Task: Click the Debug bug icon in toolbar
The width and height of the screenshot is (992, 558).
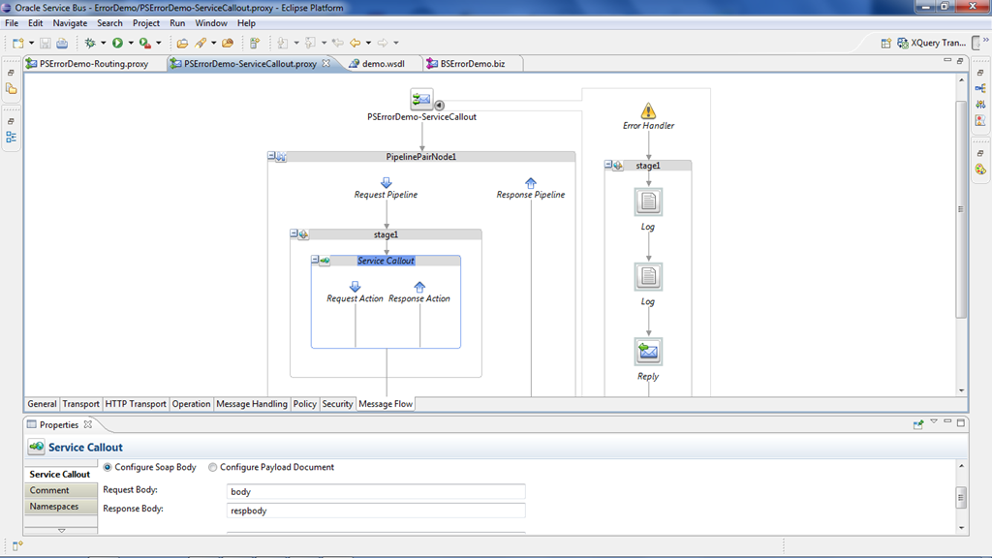Action: pyautogui.click(x=90, y=43)
